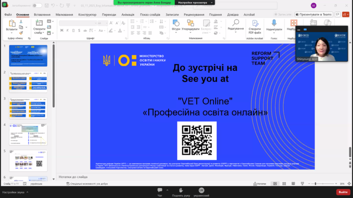Click the Undo arrow icon

pos(53,5)
